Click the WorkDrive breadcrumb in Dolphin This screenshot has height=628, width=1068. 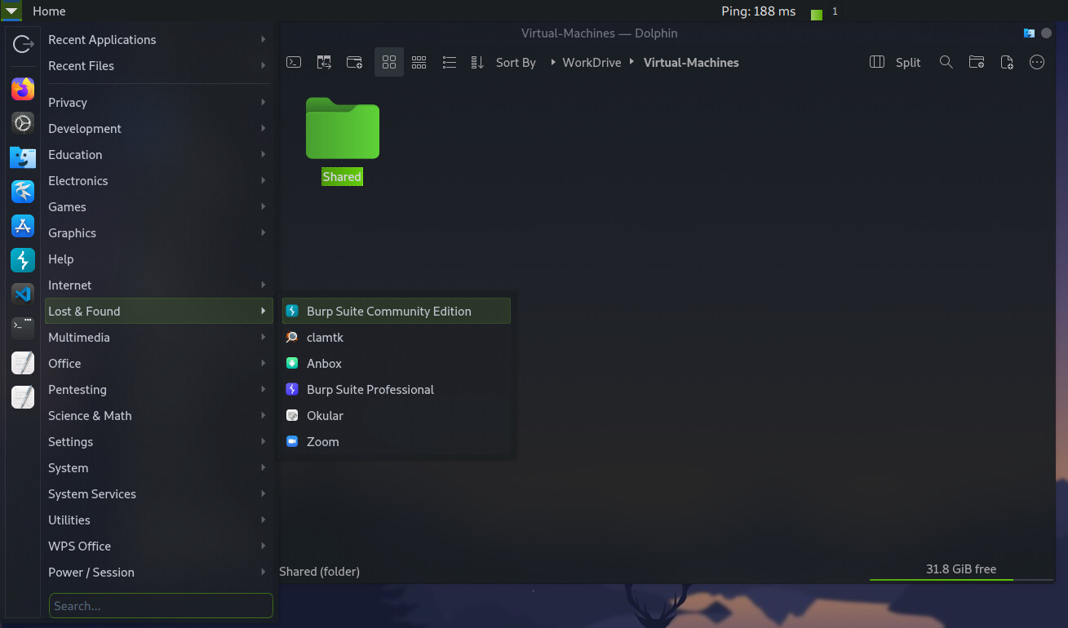592,62
